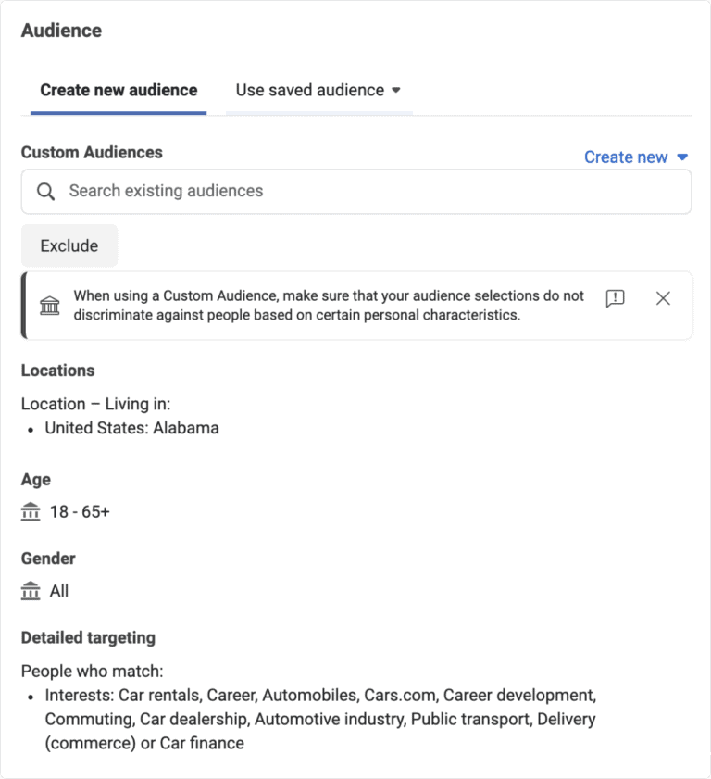The width and height of the screenshot is (711, 779).
Task: Click the search magnifier icon
Action: 45,192
